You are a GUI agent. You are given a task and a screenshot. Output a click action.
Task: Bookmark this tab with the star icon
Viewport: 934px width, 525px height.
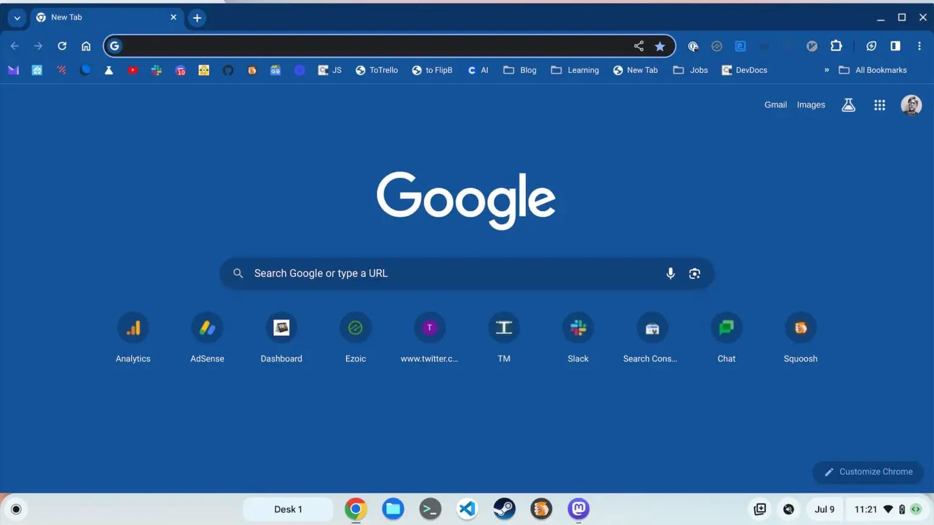[660, 46]
